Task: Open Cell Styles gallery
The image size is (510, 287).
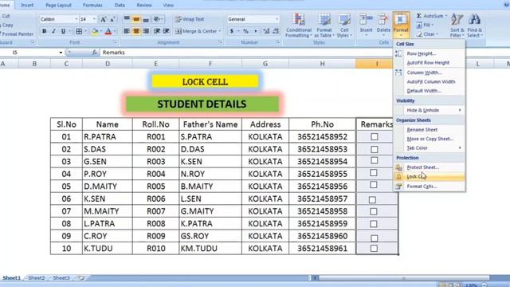Action: [344, 26]
